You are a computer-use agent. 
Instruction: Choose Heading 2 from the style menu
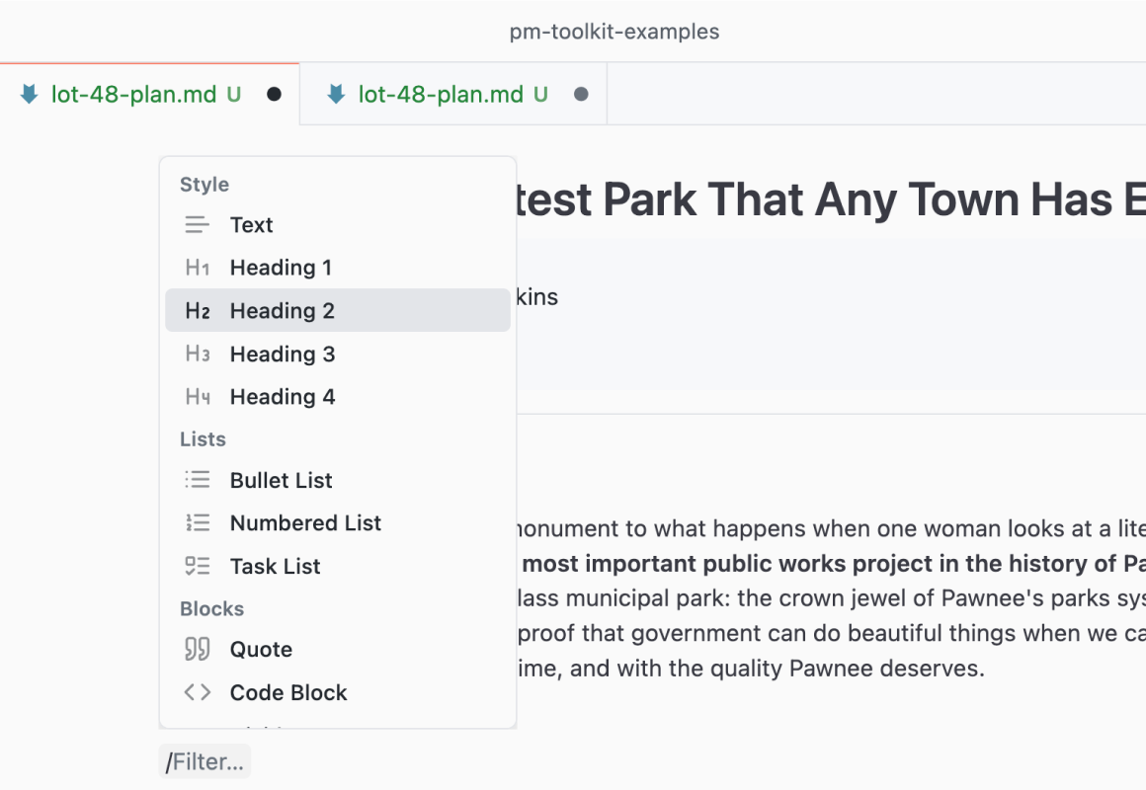tap(283, 311)
